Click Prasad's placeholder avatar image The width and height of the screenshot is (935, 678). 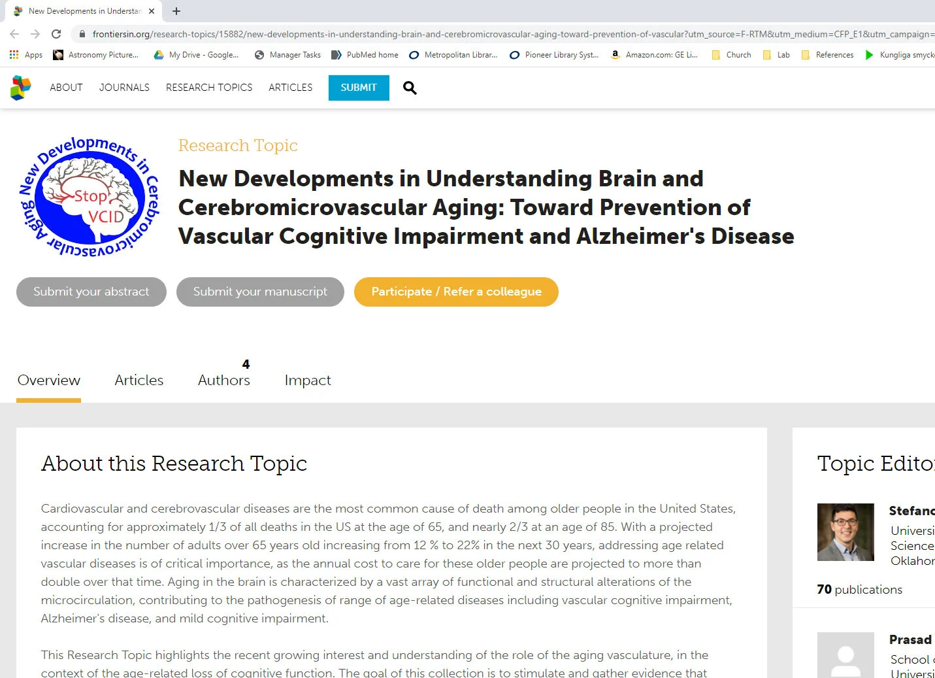coord(845,655)
